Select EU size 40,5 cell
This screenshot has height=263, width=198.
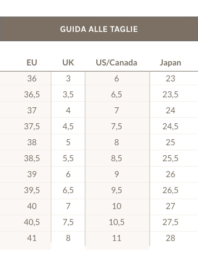tap(32, 222)
